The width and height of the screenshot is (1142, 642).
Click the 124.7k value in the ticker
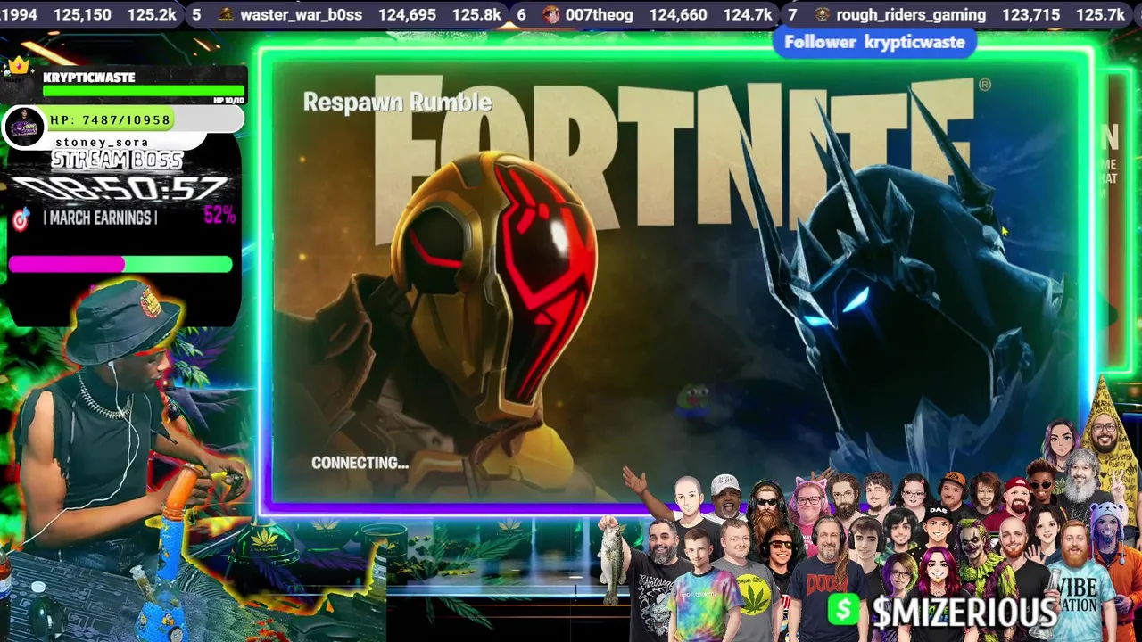[x=747, y=14]
